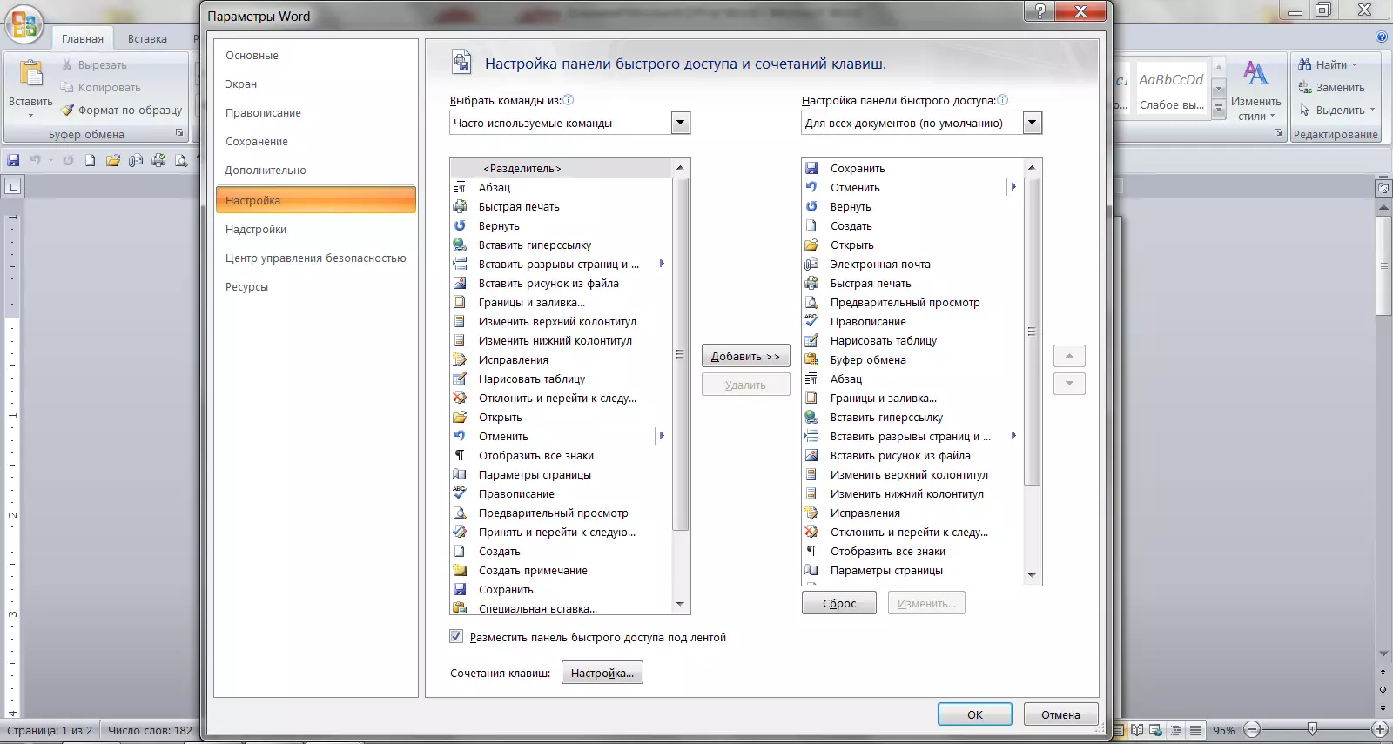
Task: Select Принять и перейти к следую... command
Action: pos(562,533)
